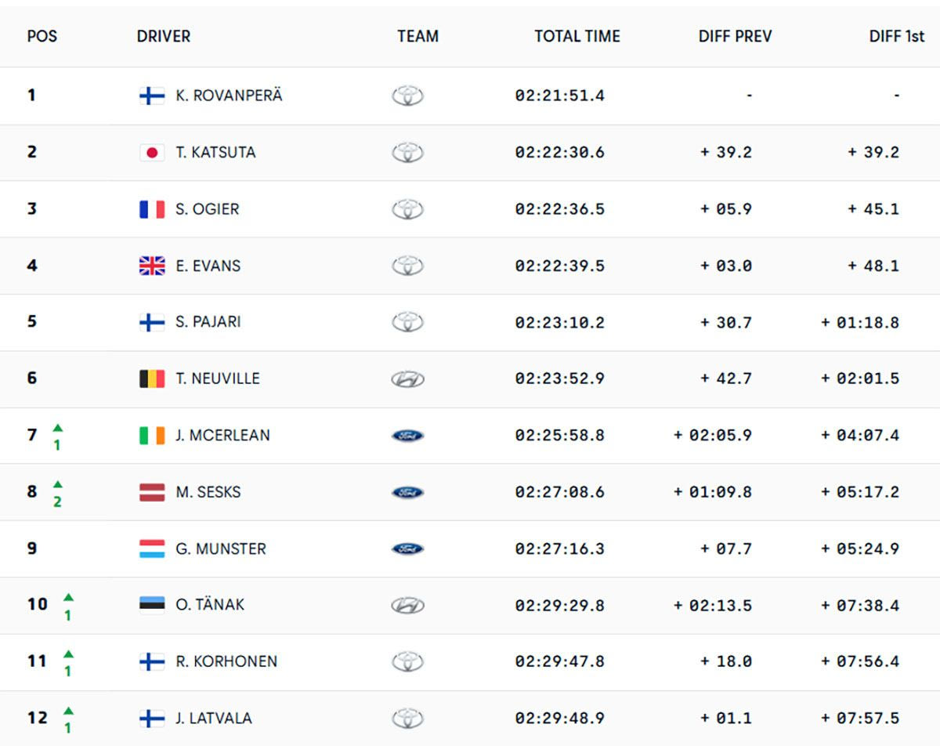Click the UK flag beside E. Evans
Screen dimensions: 940x746
[152, 266]
